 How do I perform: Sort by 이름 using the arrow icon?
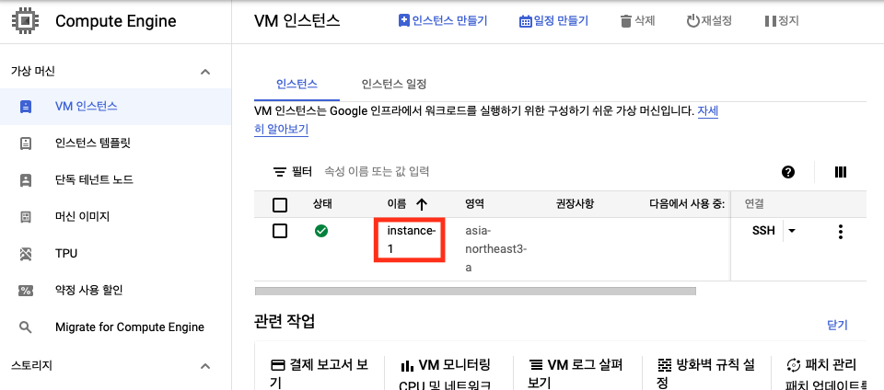pos(422,204)
